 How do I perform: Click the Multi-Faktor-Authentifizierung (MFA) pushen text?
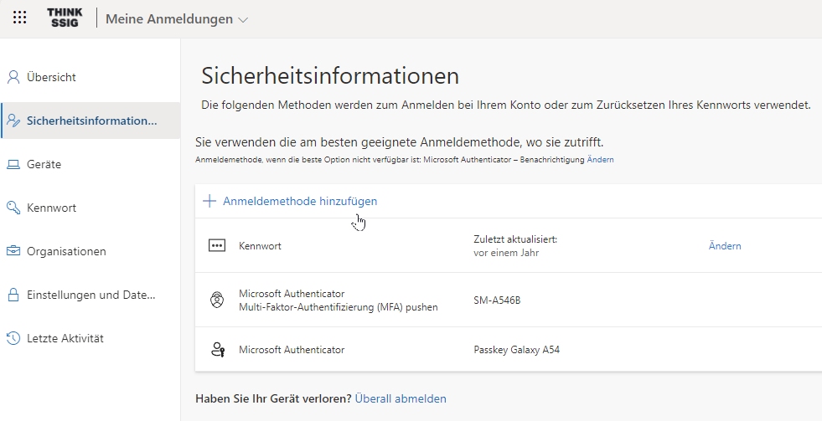coord(339,307)
